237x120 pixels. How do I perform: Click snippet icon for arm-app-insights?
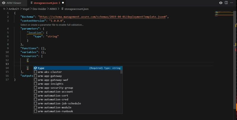point(36,84)
